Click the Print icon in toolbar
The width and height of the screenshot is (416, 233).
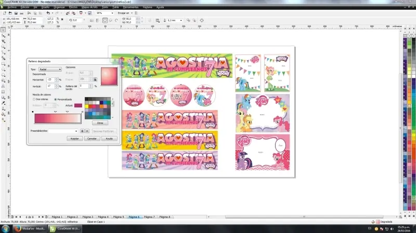click(x=21, y=13)
